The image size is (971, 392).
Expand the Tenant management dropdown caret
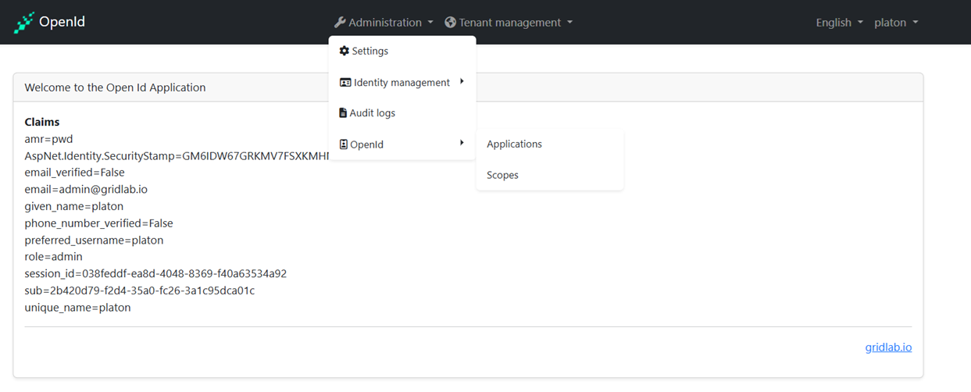pyautogui.click(x=569, y=23)
